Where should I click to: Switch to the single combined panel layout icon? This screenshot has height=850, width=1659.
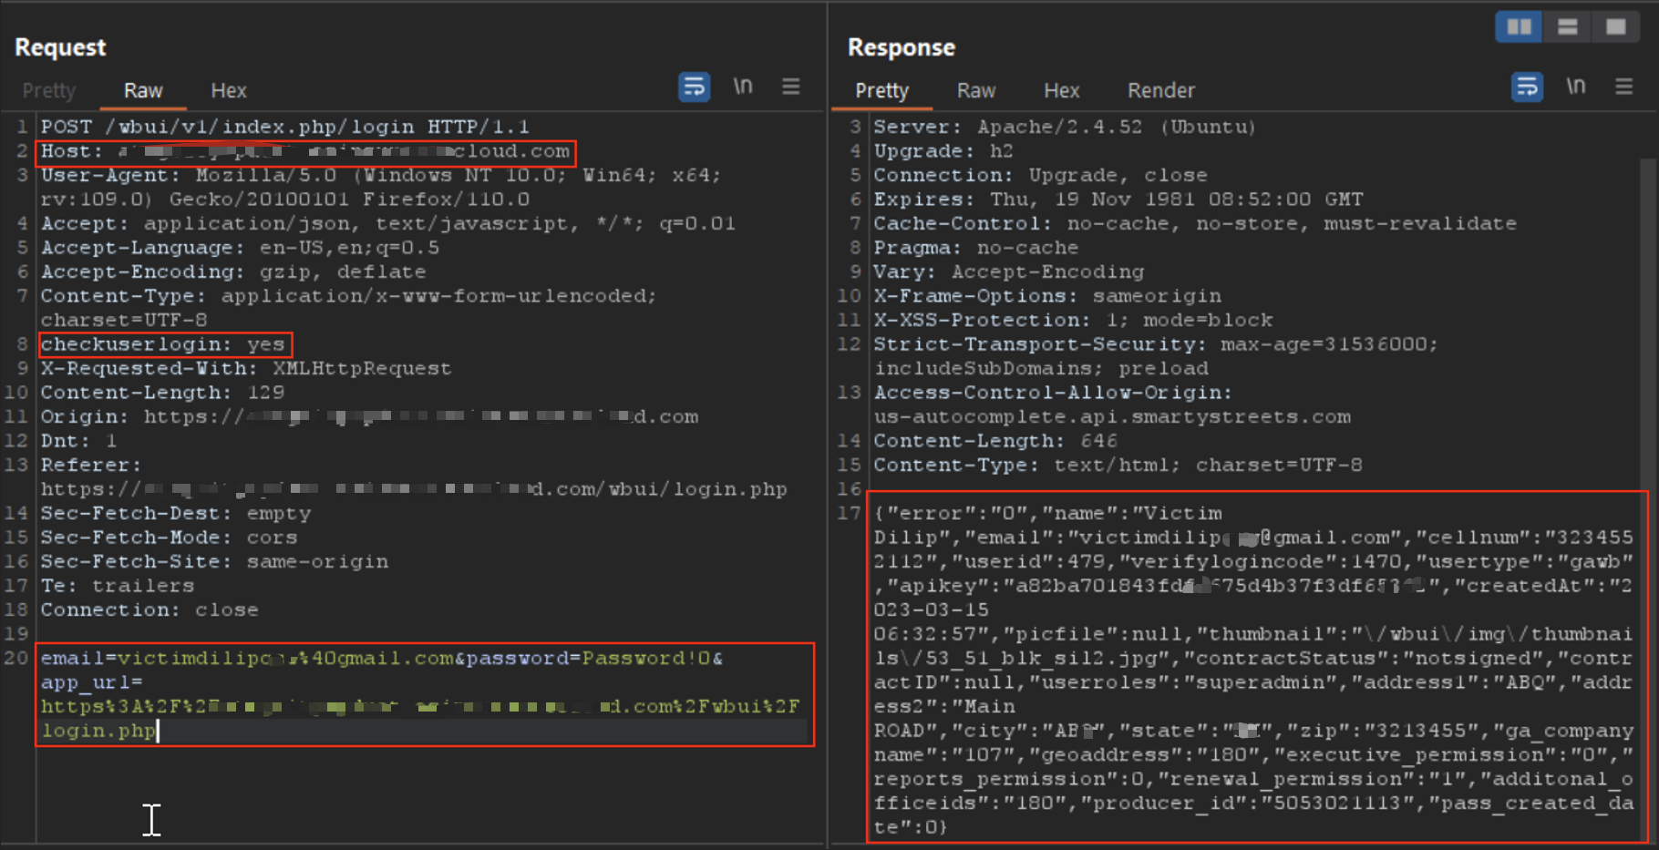1615,27
